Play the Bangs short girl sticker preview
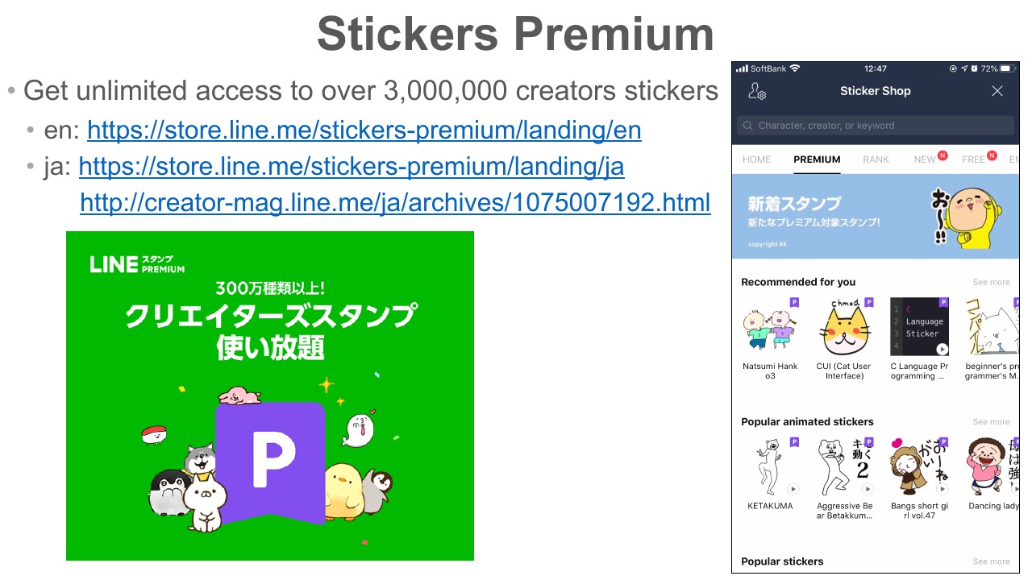This screenshot has height=580, width=1032. click(x=942, y=489)
